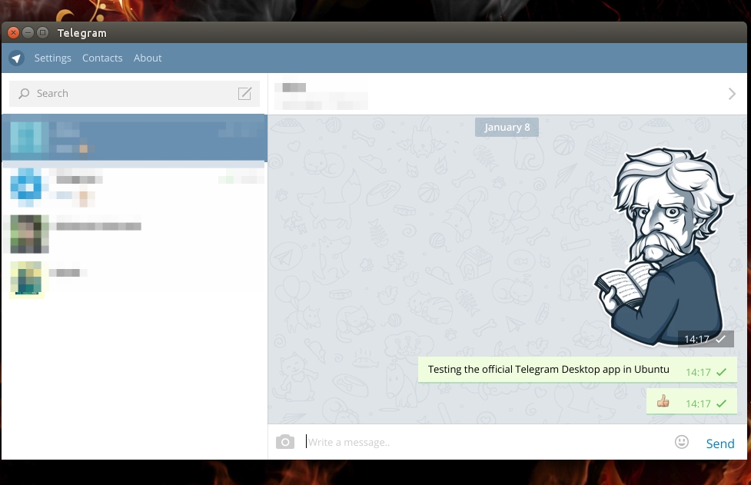The width and height of the screenshot is (751, 485).
Task: Click the 'Write a message' input box
Action: click(x=484, y=442)
